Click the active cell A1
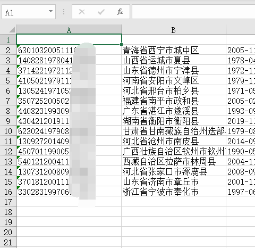This screenshot has height=248, width=255. tap(69, 39)
